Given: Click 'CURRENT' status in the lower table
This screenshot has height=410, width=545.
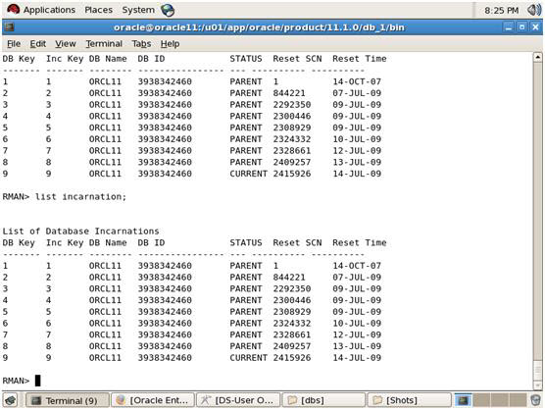Looking at the screenshot, I should (x=248, y=357).
